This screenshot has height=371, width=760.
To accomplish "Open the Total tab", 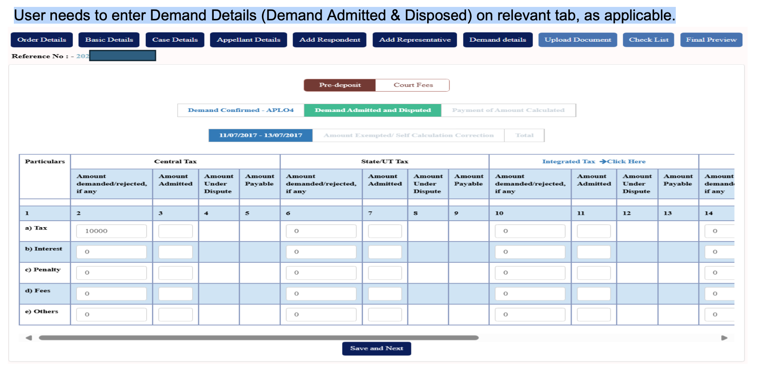I will tap(524, 135).
